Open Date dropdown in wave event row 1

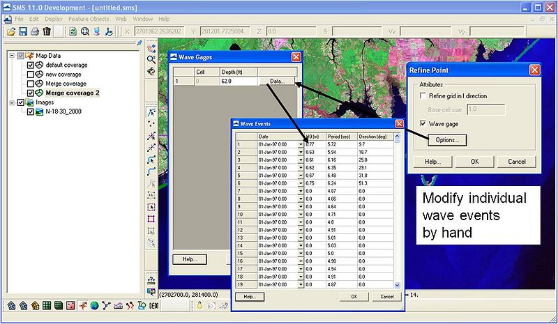301,144
